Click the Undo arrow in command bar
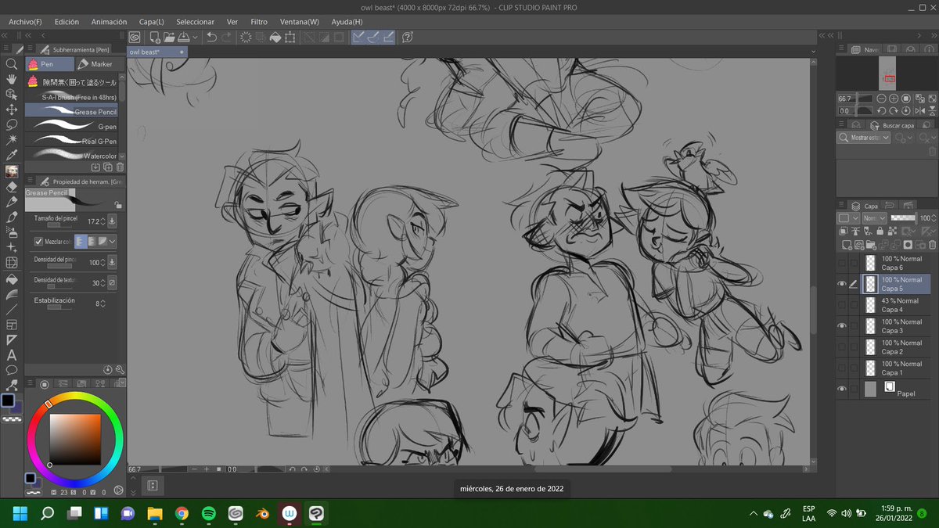Image resolution: width=939 pixels, height=528 pixels. [x=211, y=37]
